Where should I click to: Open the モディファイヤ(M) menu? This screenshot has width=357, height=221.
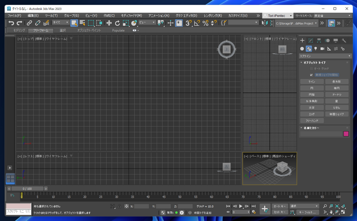[131, 16]
